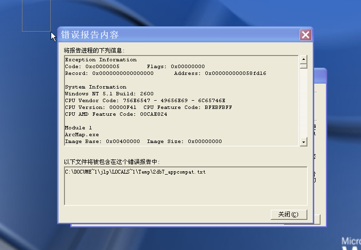361x250 pixels.
Task: Click the 2db7_appcompat.txt file path
Action: (x=136, y=172)
